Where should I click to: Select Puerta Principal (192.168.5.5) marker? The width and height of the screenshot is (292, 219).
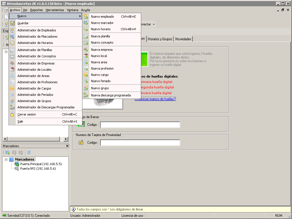(x=41, y=164)
